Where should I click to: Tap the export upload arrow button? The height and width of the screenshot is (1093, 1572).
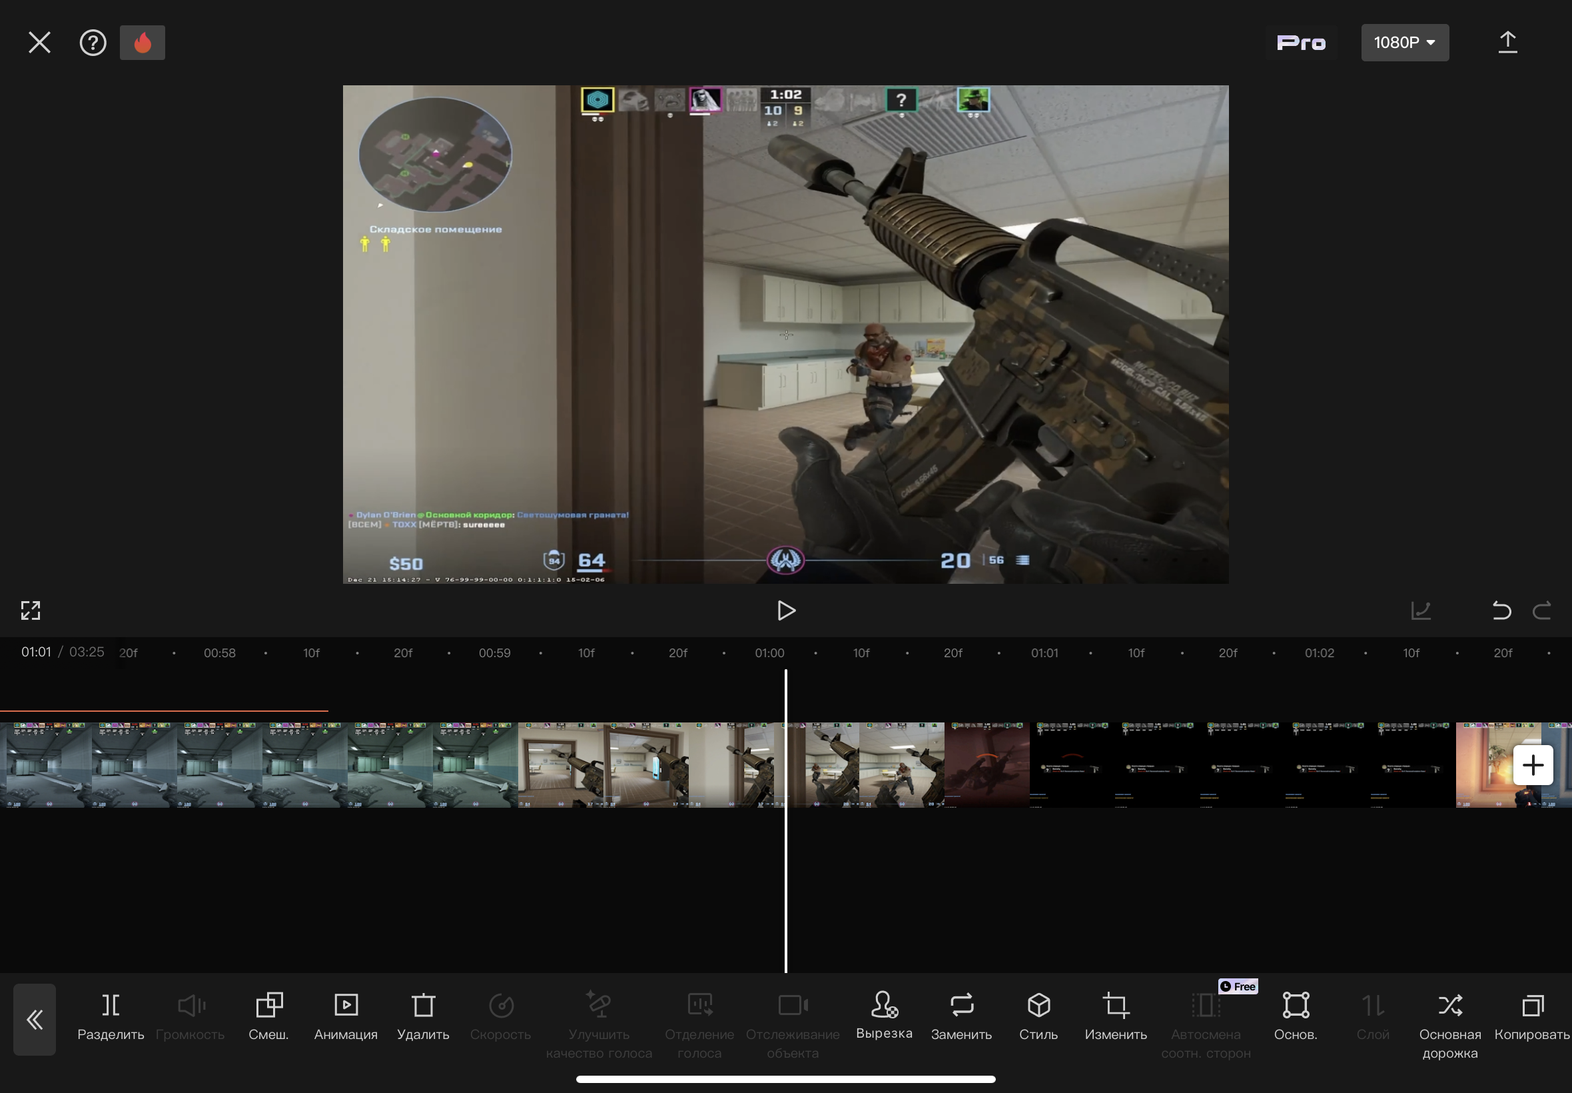[1507, 43]
